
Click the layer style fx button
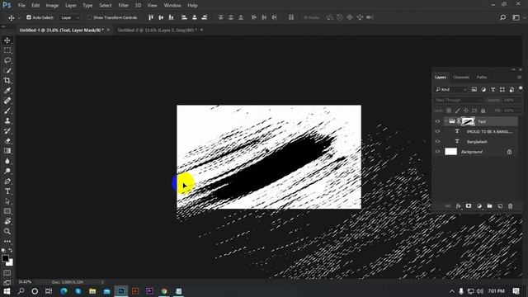(459, 206)
